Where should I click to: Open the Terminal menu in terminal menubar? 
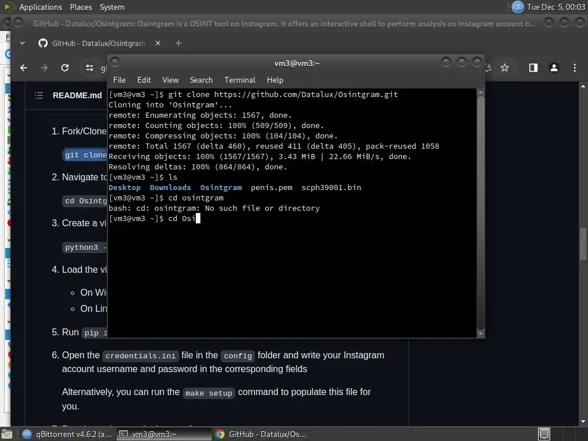[239, 80]
